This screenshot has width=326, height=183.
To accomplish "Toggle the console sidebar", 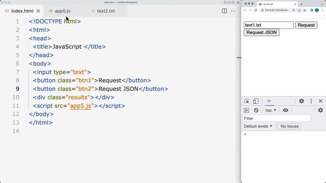I will [x=247, y=110].
